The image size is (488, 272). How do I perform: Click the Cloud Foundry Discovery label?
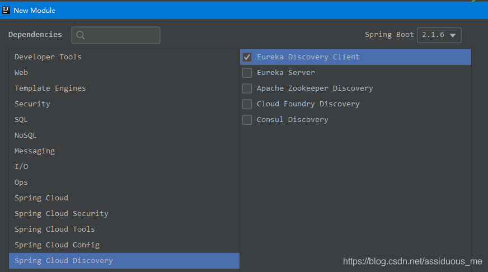pos(308,104)
